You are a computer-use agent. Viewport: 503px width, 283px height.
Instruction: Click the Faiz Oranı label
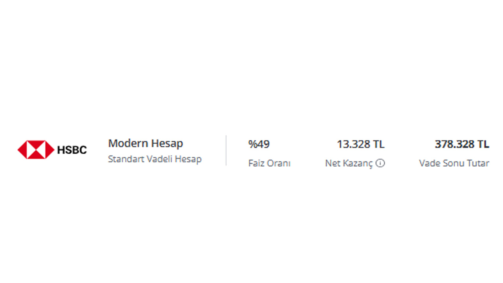[269, 163]
